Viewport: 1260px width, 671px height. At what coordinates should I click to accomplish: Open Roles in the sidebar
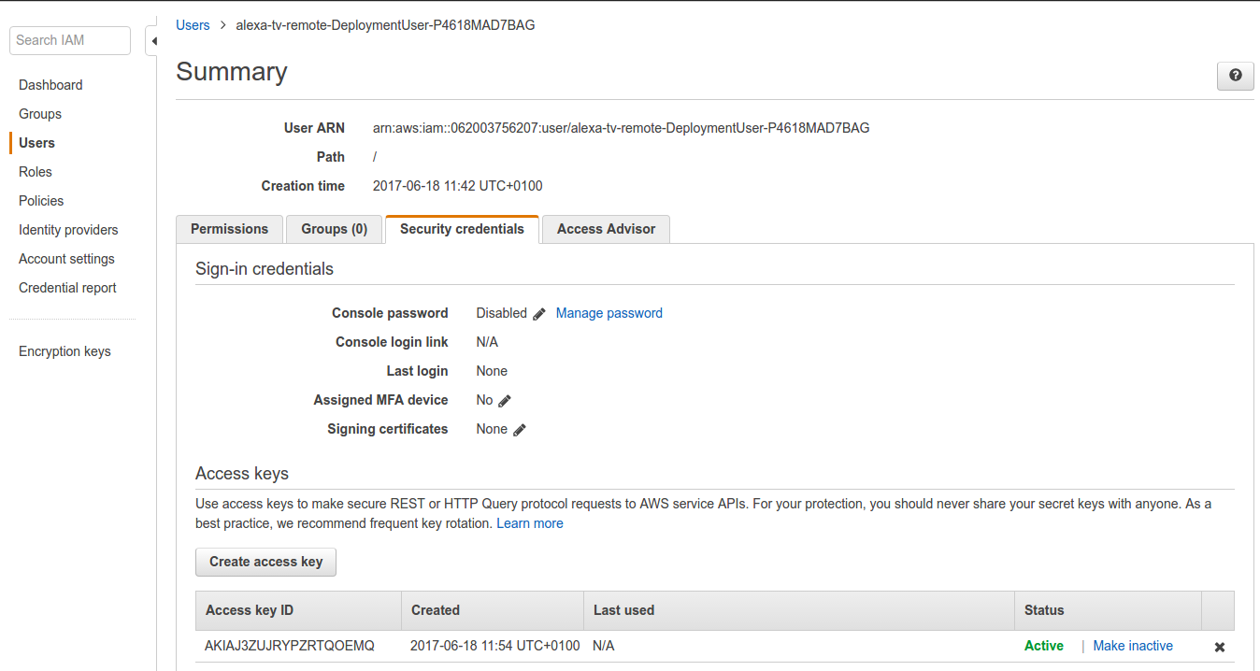click(x=36, y=172)
